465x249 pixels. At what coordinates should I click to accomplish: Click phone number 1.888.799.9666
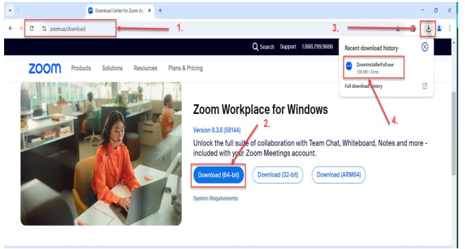point(318,47)
